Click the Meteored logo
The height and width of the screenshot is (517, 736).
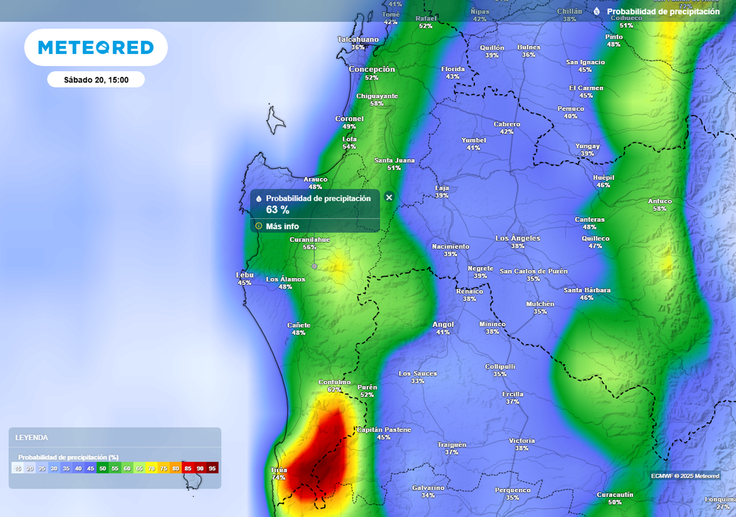[96, 47]
